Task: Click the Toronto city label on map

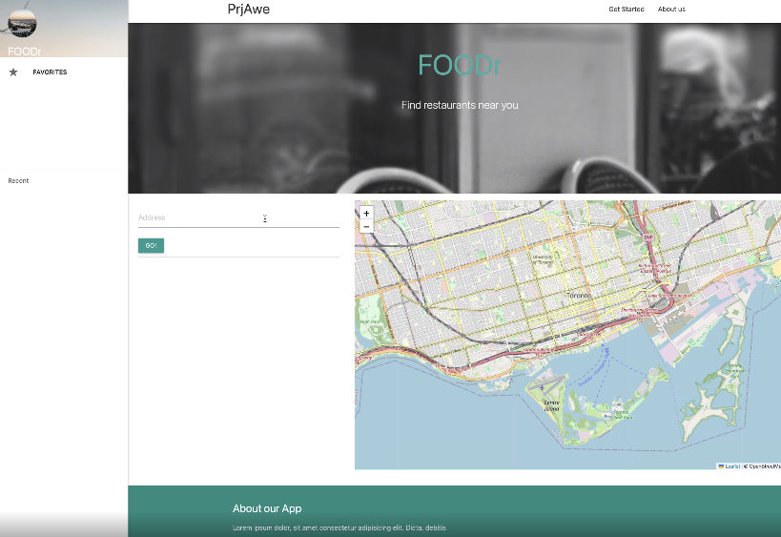Action: 579,296
